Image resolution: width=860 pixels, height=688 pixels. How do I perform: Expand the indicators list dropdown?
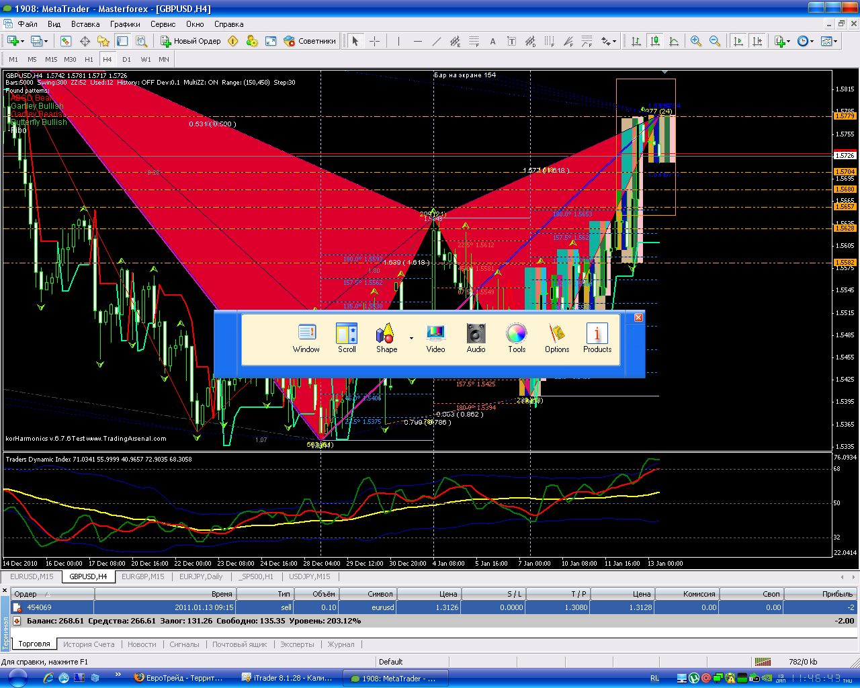pos(789,41)
